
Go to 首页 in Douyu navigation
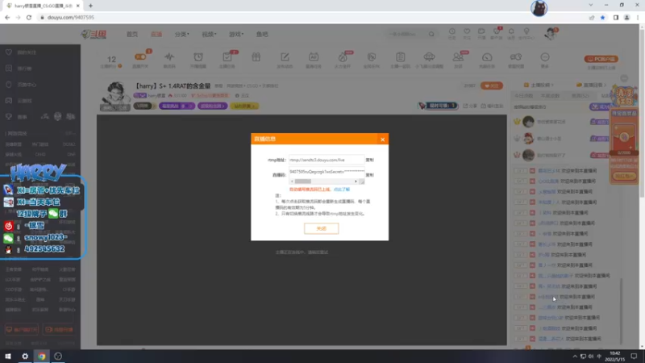point(132,34)
